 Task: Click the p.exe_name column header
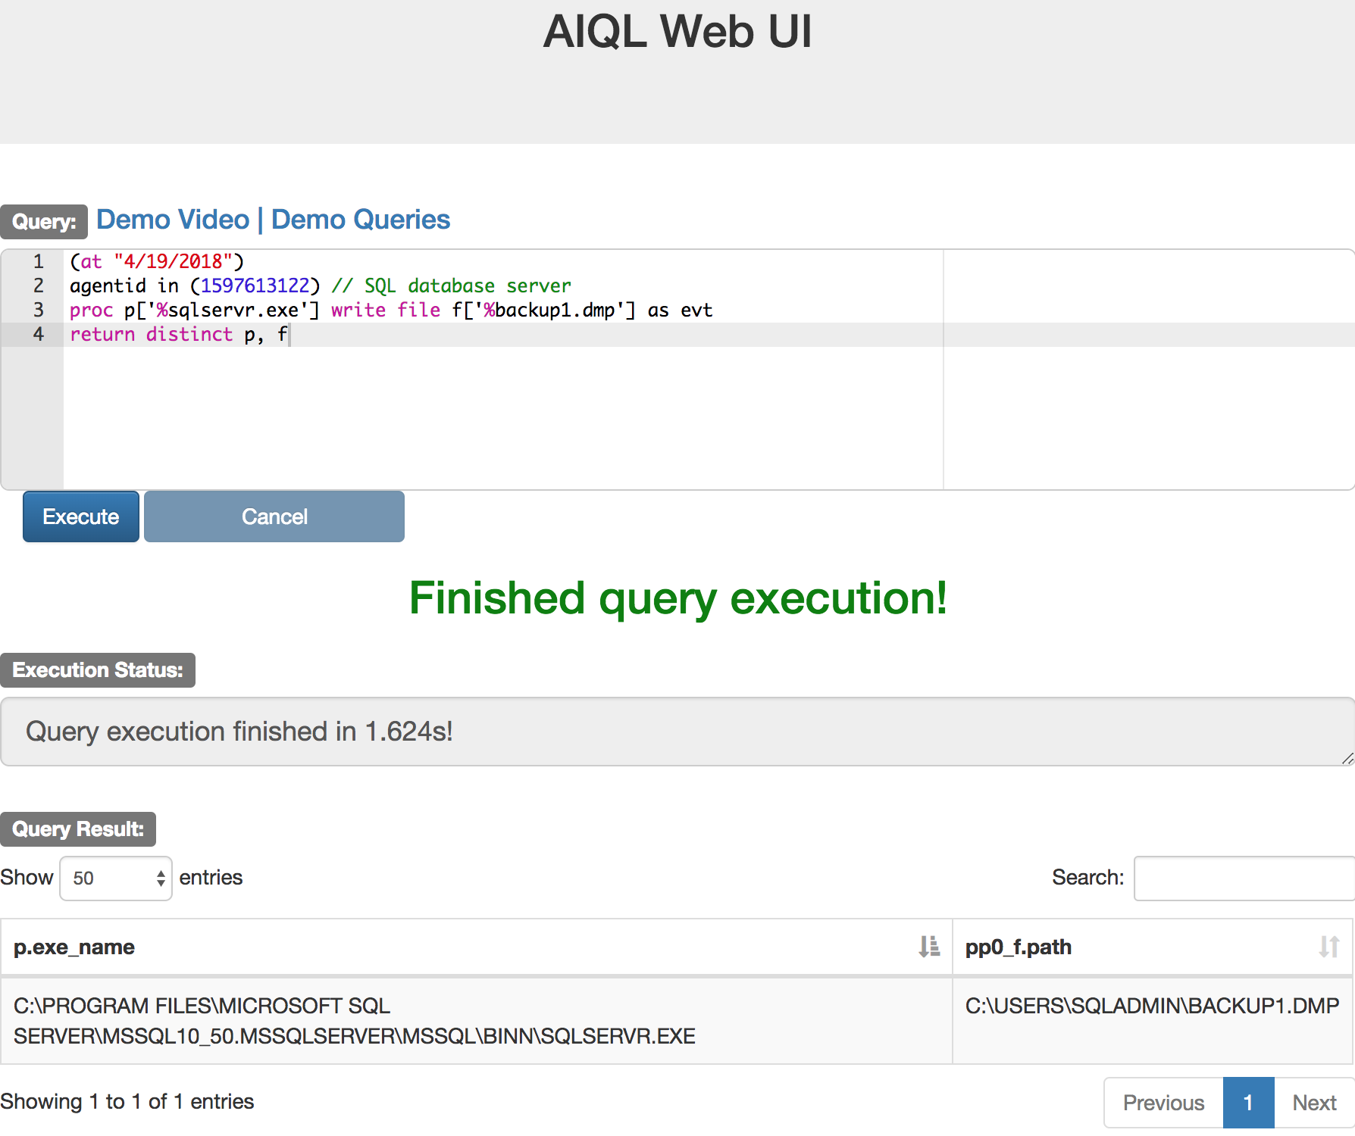click(74, 947)
